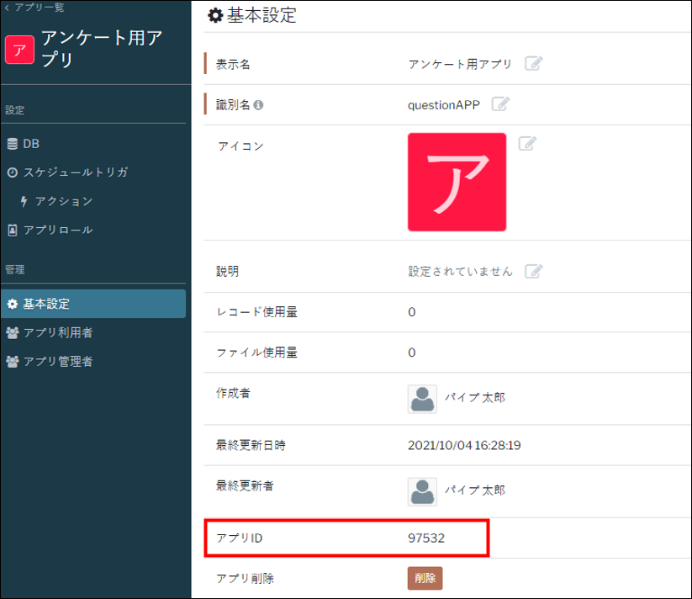
Task: Edit the アイコン with pencil icon
Action: 527,144
